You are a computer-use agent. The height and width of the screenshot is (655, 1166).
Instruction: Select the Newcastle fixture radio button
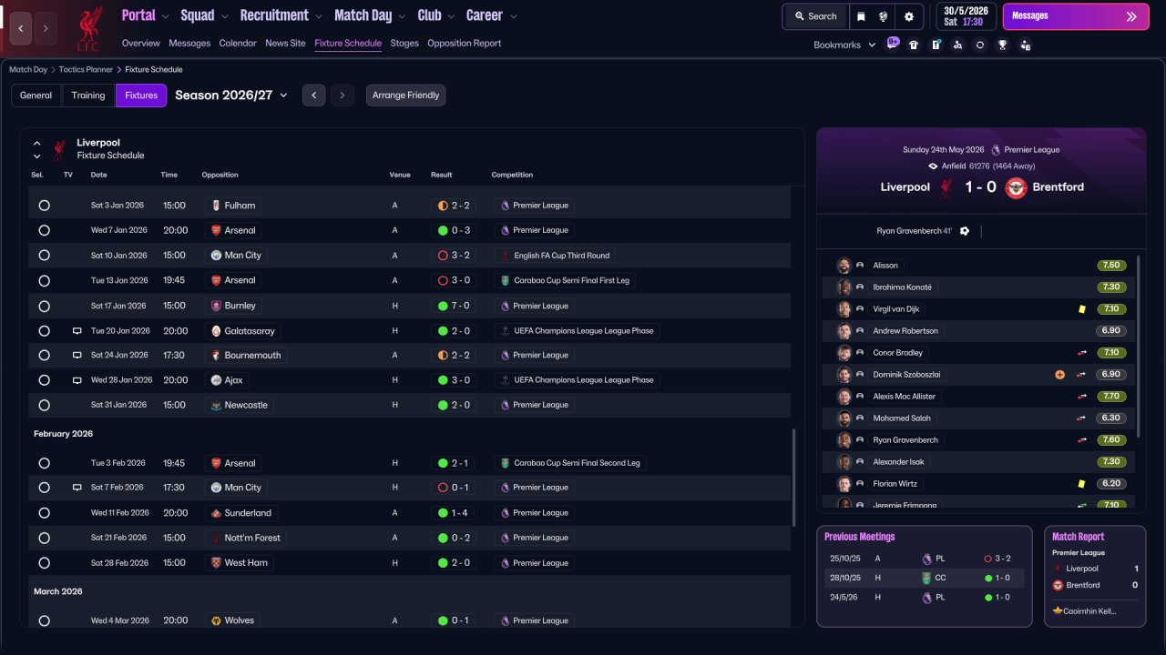pyautogui.click(x=44, y=406)
